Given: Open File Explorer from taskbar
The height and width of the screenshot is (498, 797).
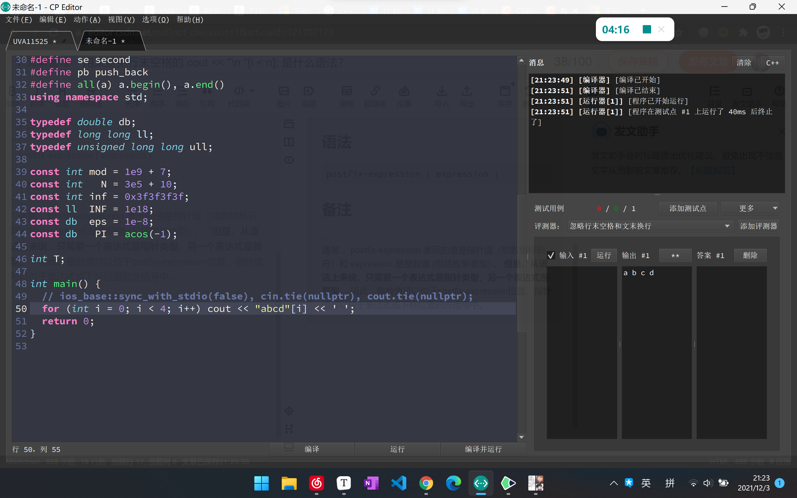Looking at the screenshot, I should coord(289,483).
